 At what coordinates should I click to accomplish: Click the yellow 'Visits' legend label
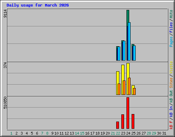point(171,67)
